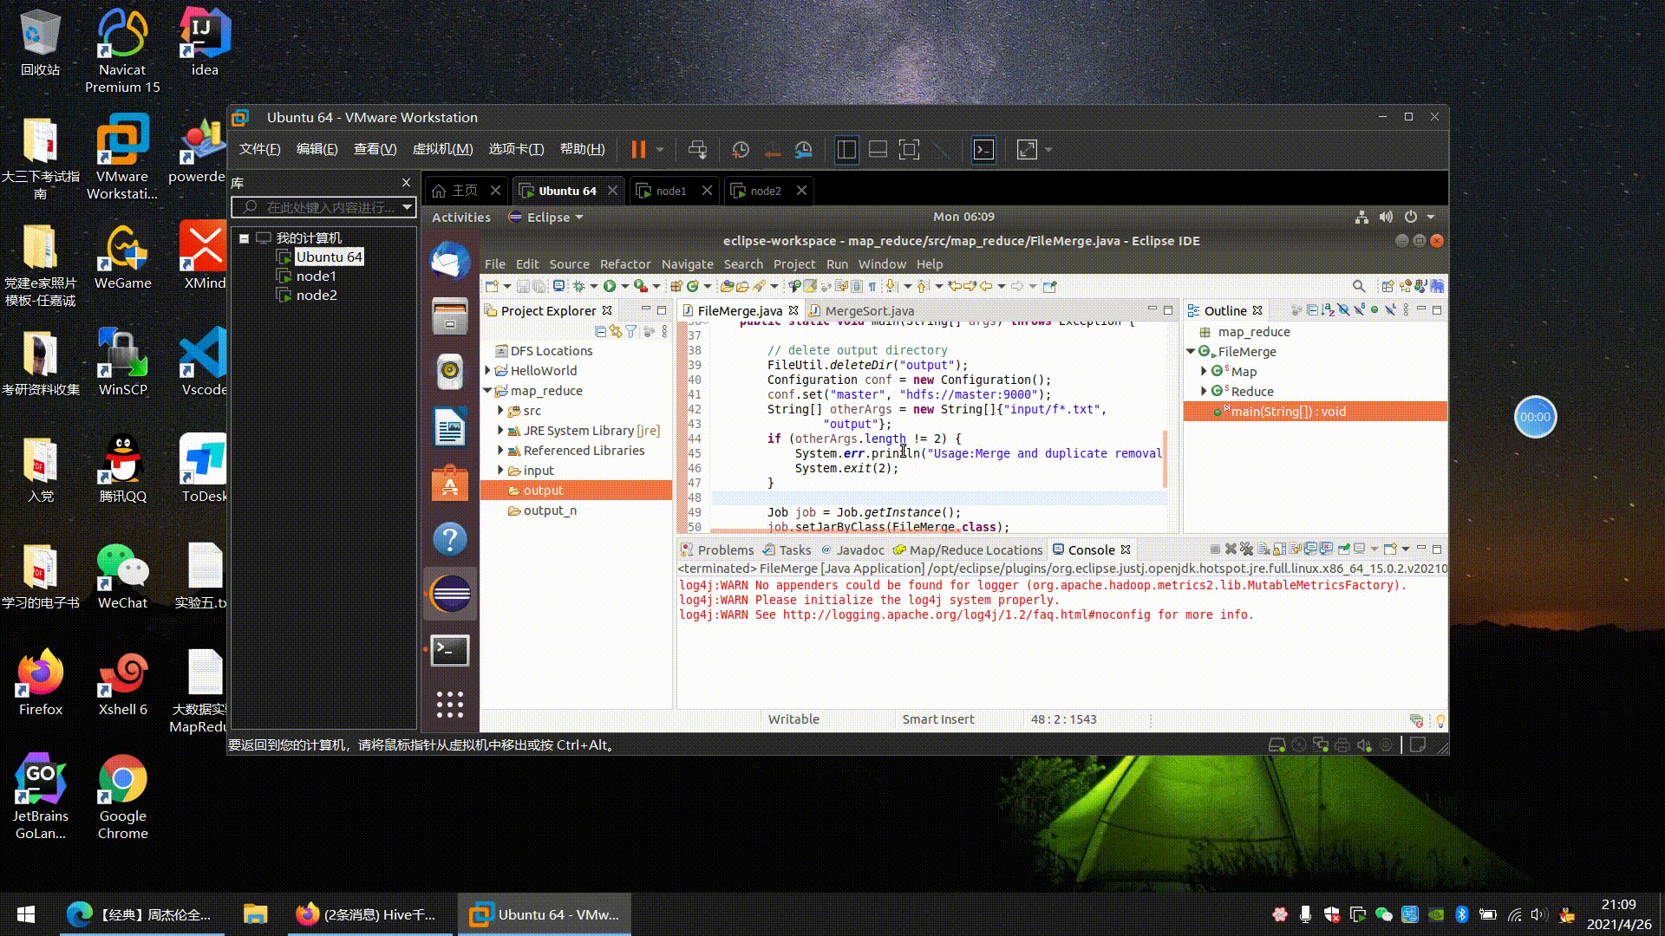1665x936 pixels.
Task: Click the VMware library search input field
Action: click(x=330, y=207)
